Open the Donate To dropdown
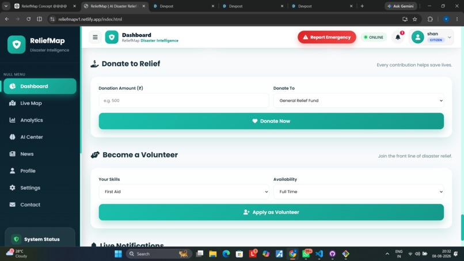Viewport: 464px width, 261px height. pos(358,101)
